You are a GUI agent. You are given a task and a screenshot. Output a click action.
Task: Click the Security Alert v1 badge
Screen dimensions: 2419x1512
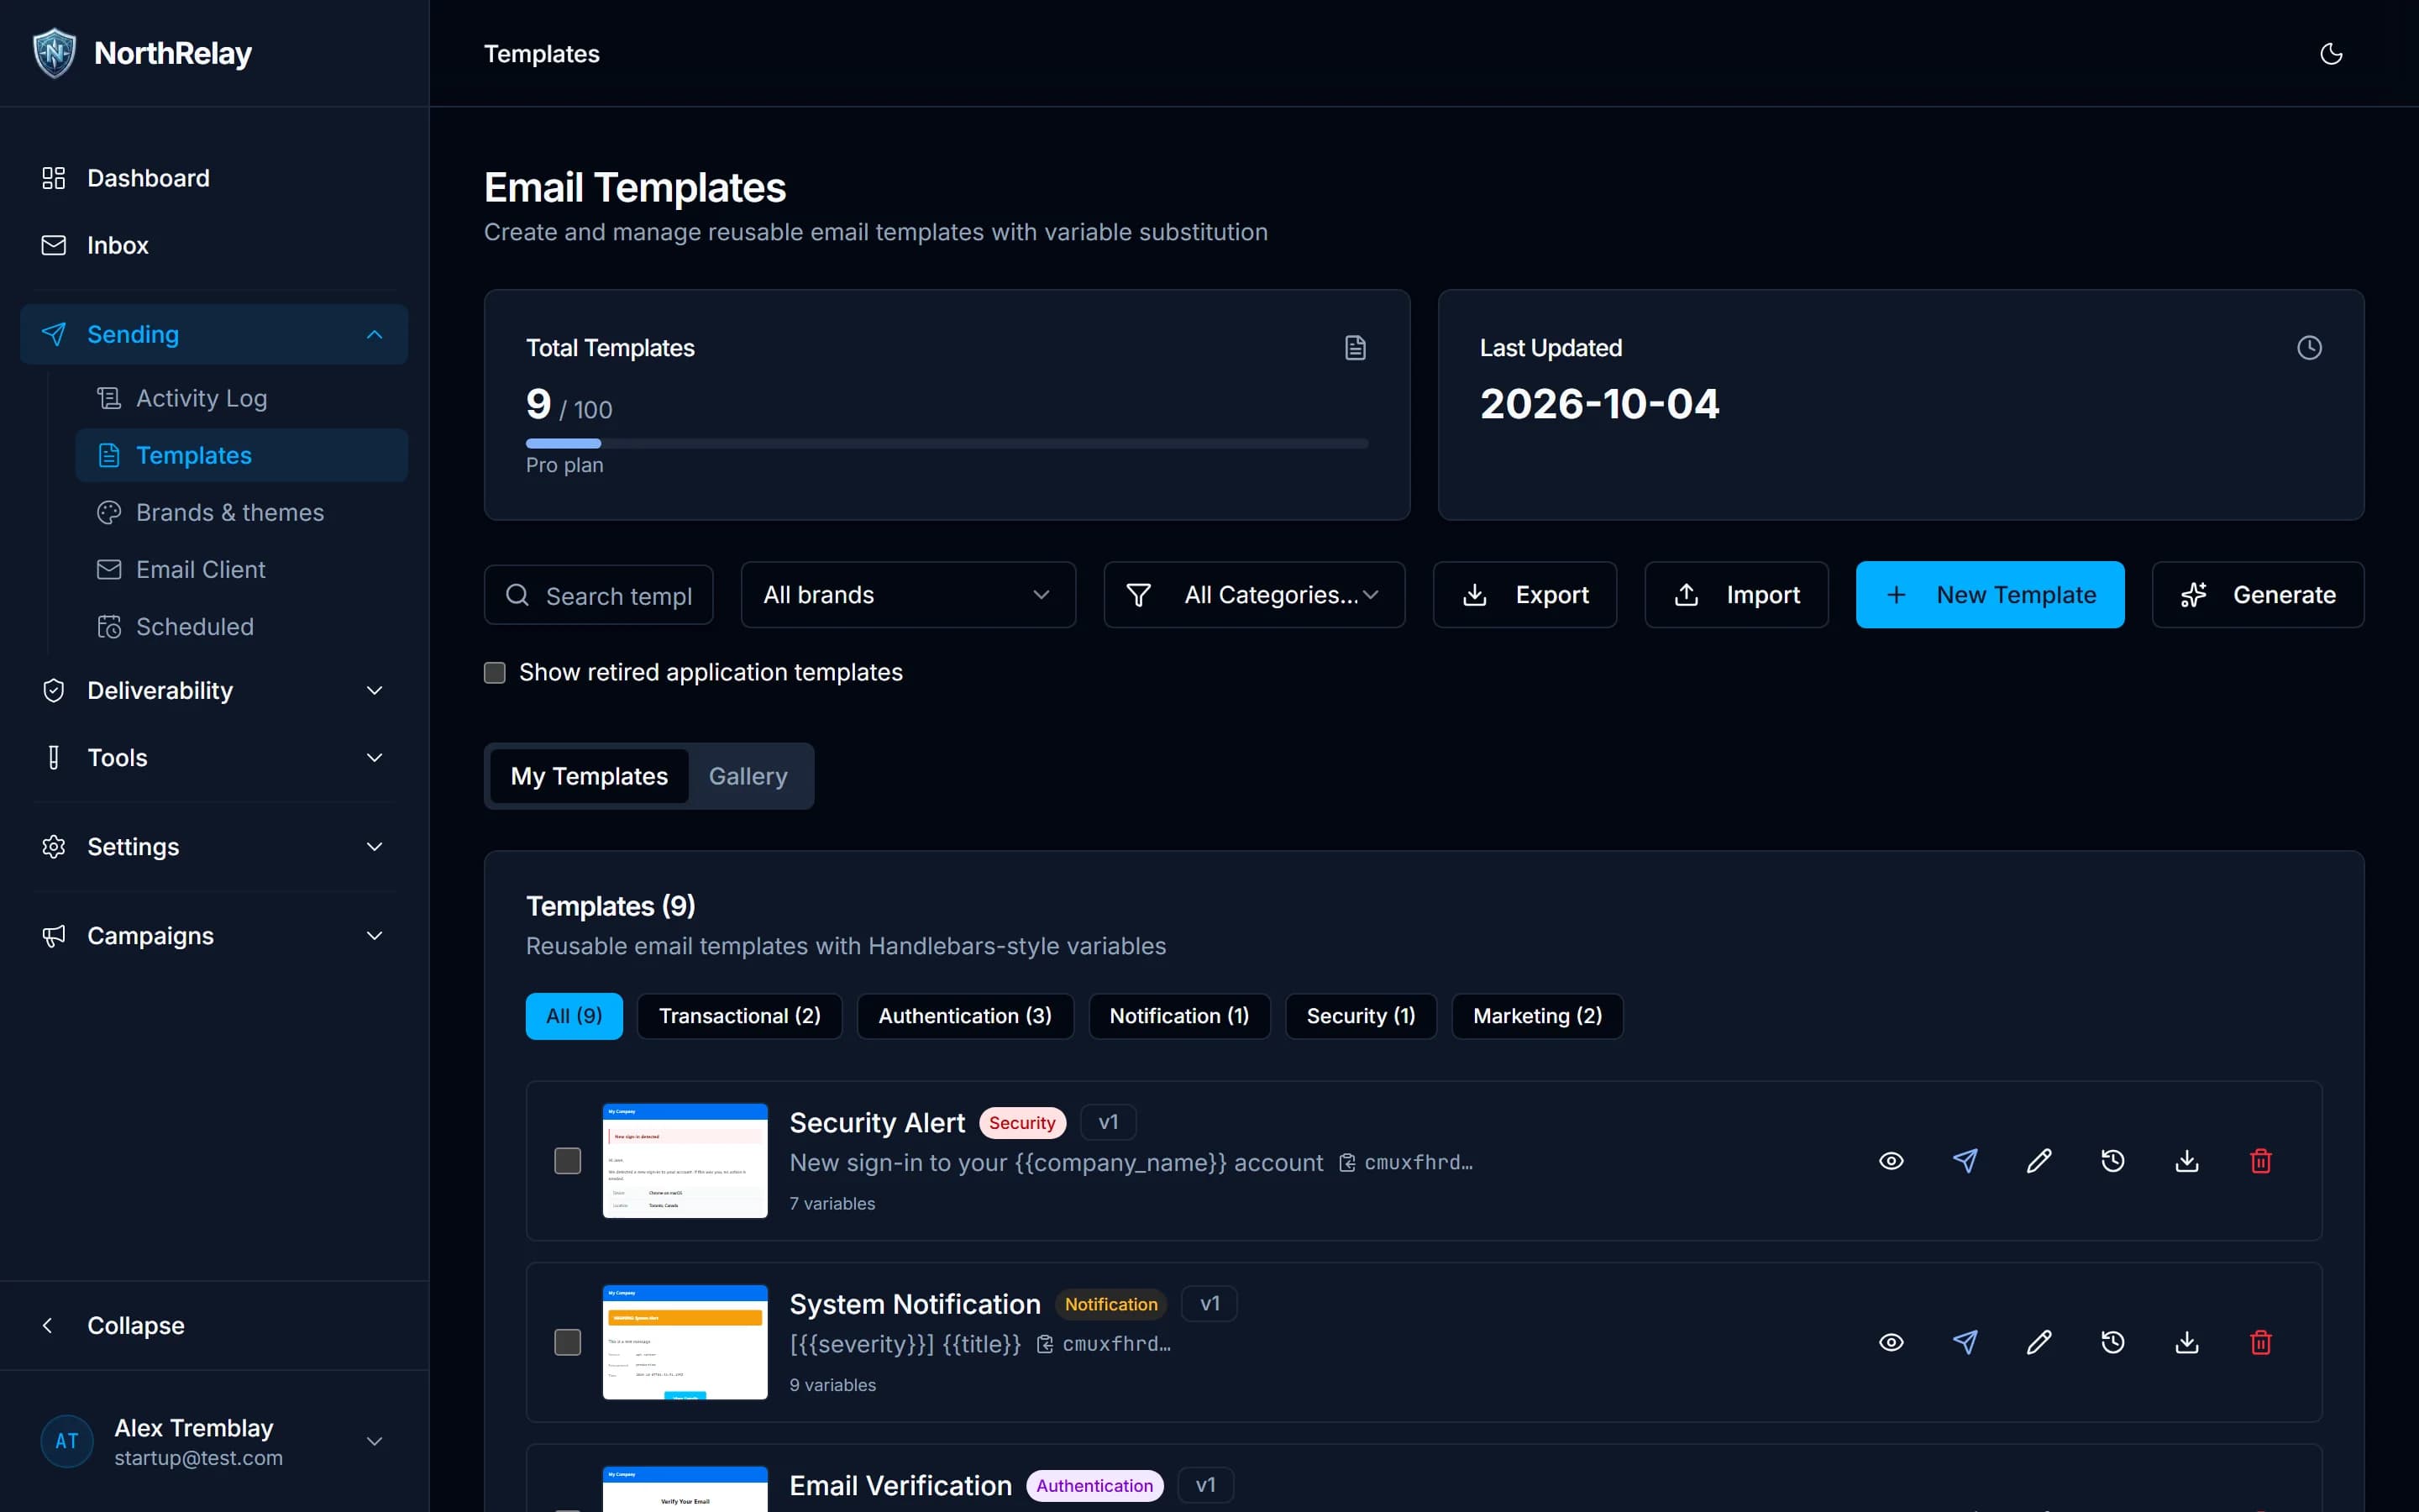1108,1122
